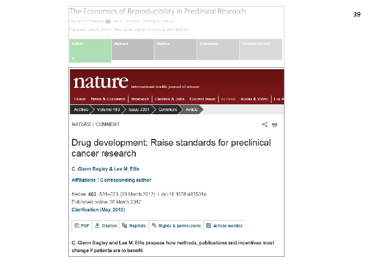Click the "Published: June 9, 2015" date text
Screen dimensions: 373x279
[x=89, y=29]
